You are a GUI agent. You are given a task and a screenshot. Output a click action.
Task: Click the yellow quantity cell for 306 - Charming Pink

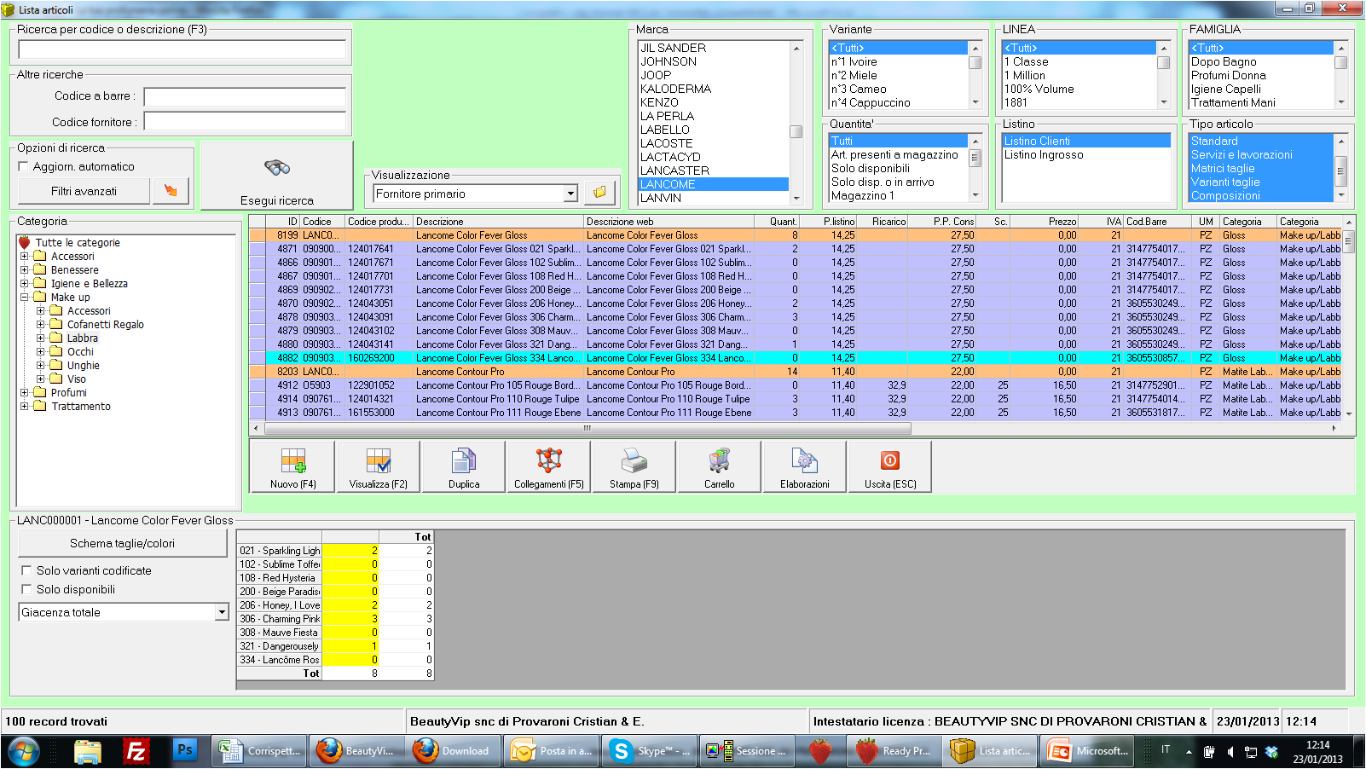pyautogui.click(x=350, y=619)
